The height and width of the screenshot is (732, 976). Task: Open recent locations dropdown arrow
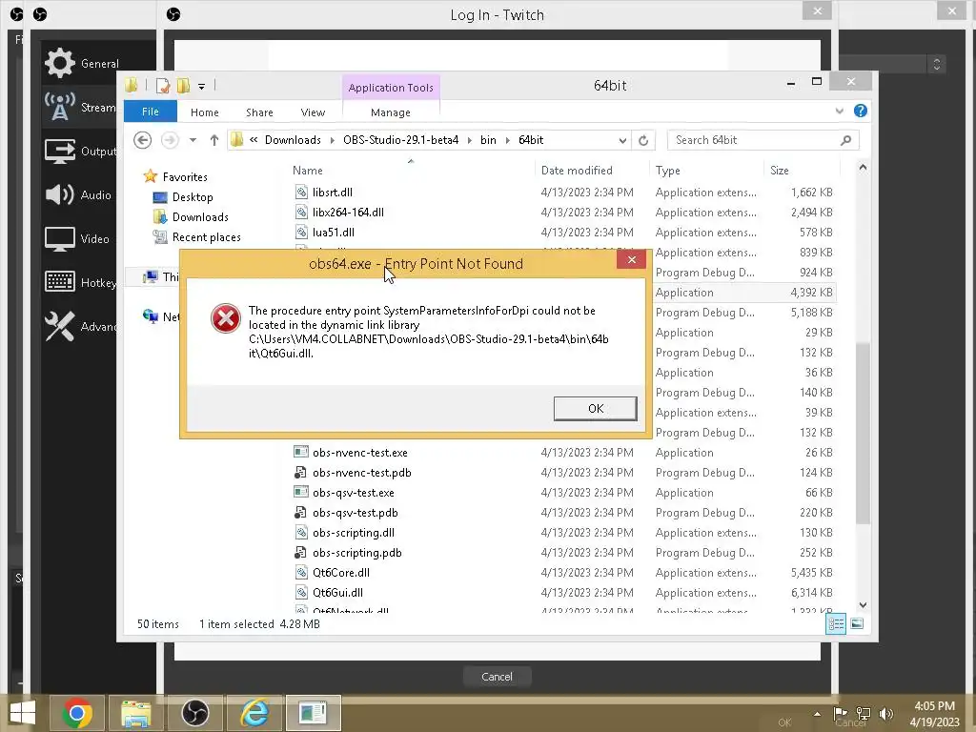193,140
